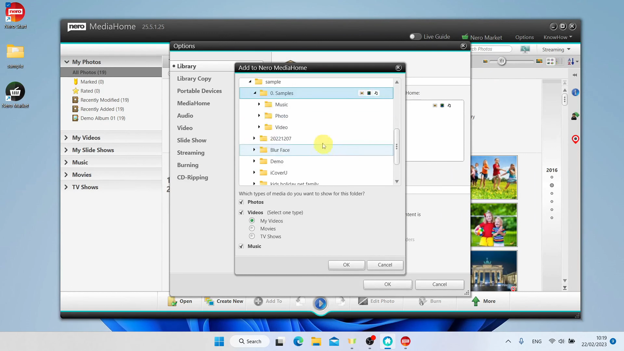Click rotate right icon in bottom toolbar
The height and width of the screenshot is (351, 624).
pos(341,301)
